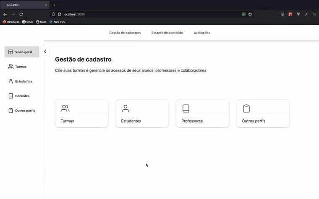Image resolution: width=319 pixels, height=199 pixels.
Task: Open Outros perfis label in the sidebar
Action: [x=25, y=111]
